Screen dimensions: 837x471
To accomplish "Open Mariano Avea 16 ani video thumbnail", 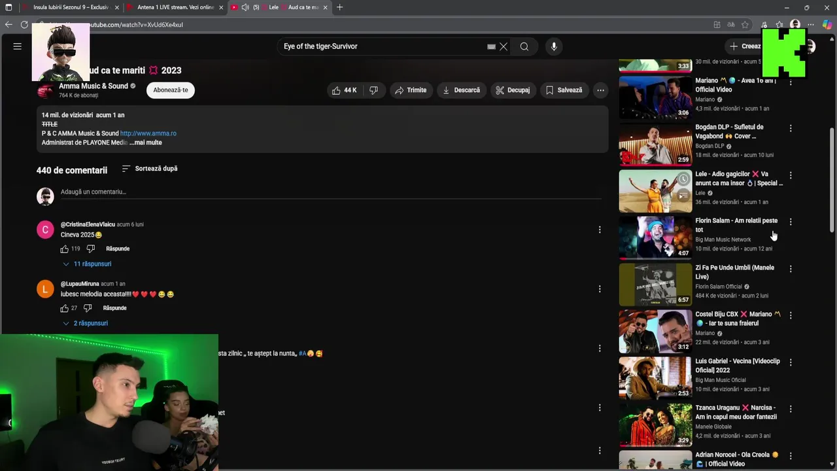I will pos(655,97).
